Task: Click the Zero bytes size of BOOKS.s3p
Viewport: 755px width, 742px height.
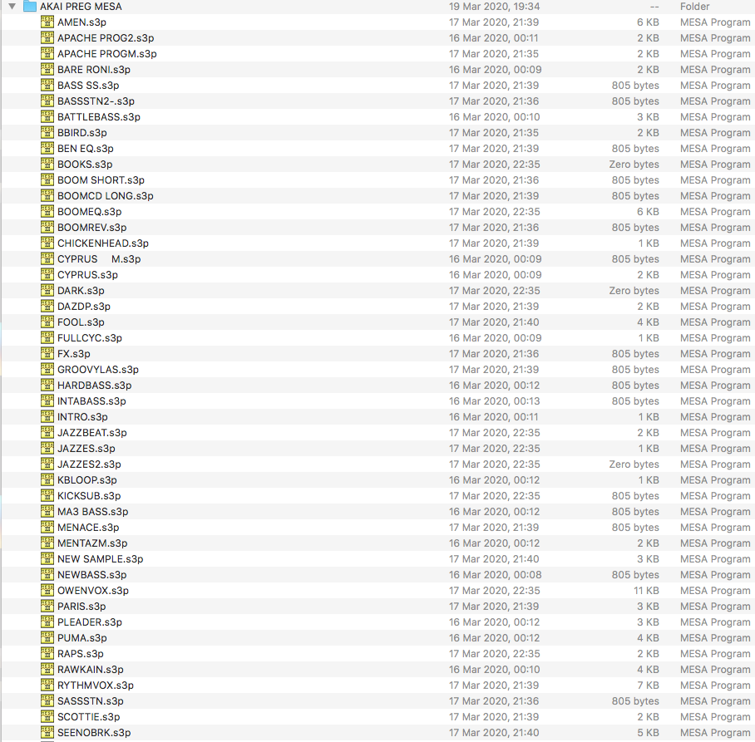Action: (634, 164)
